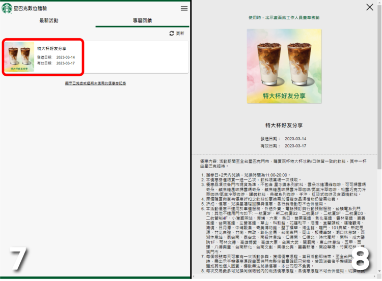Click the bold 特大杯好友分享 heading in the detail panel
382x281 pixels.
[284, 125]
